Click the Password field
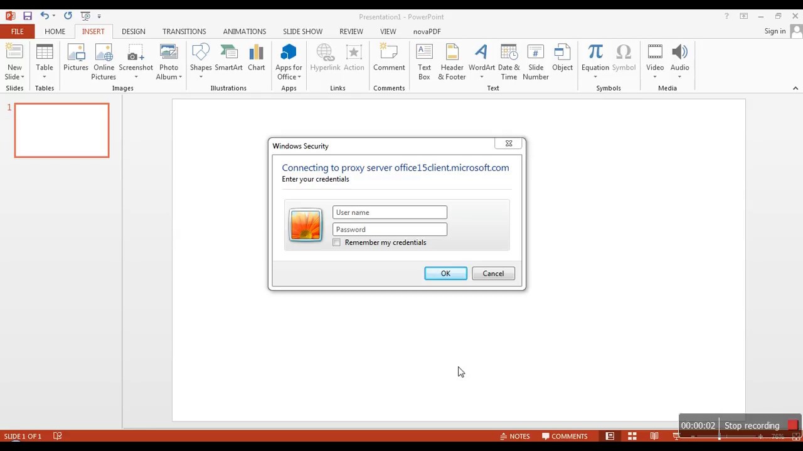The width and height of the screenshot is (803, 451). tap(390, 229)
